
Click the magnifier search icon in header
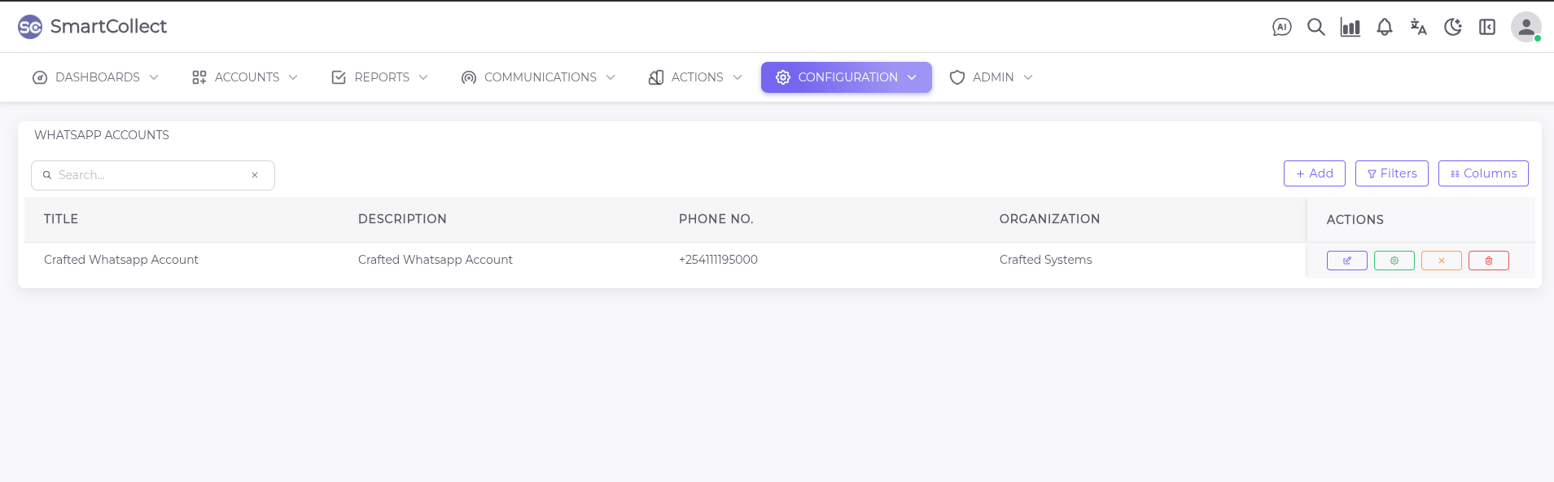coord(1315,27)
